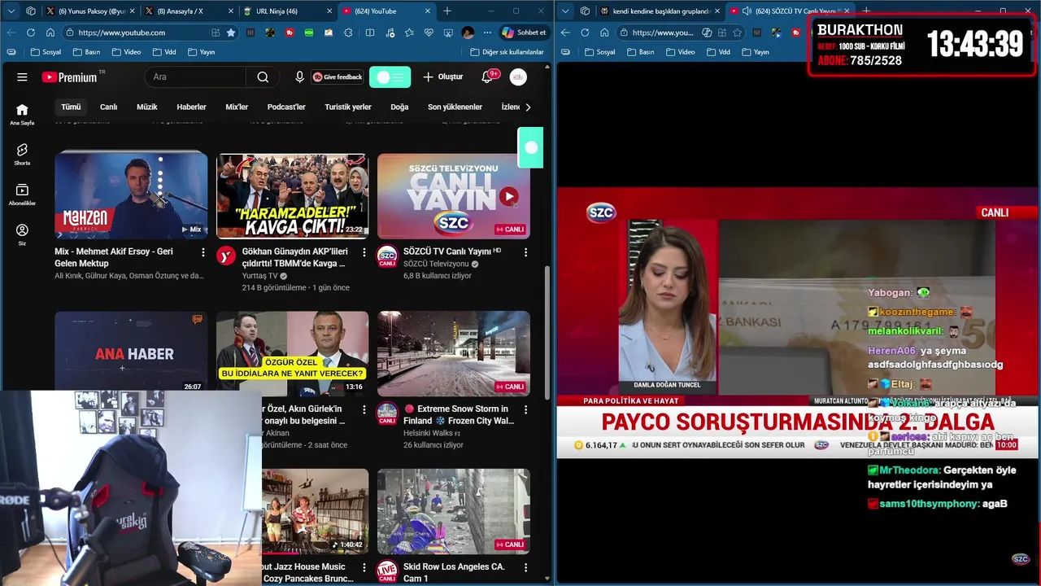The width and height of the screenshot is (1041, 586).
Task: Open options menu for Extreme Snow Storm video
Action: pos(525,410)
